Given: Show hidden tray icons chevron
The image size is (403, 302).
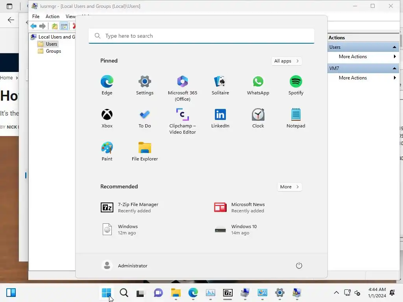Looking at the screenshot, I should click(x=336, y=293).
